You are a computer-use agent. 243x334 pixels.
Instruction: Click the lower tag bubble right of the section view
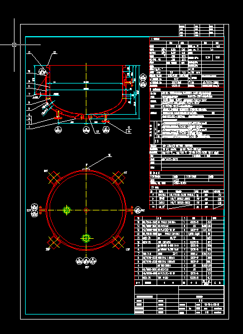143,83
